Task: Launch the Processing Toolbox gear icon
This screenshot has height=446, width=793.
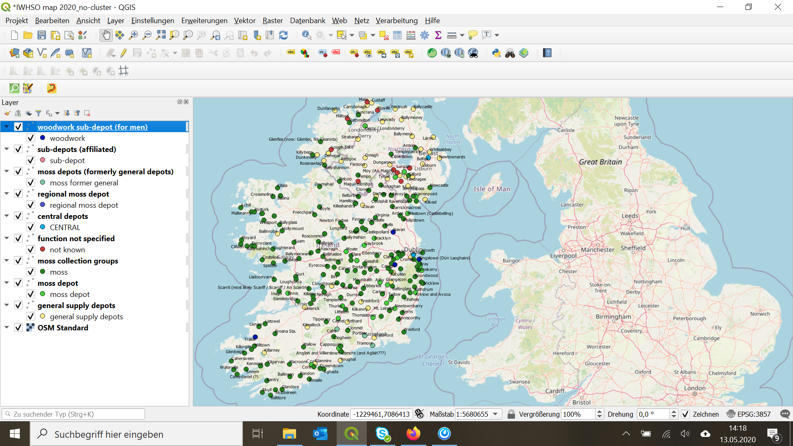Action: click(x=425, y=35)
